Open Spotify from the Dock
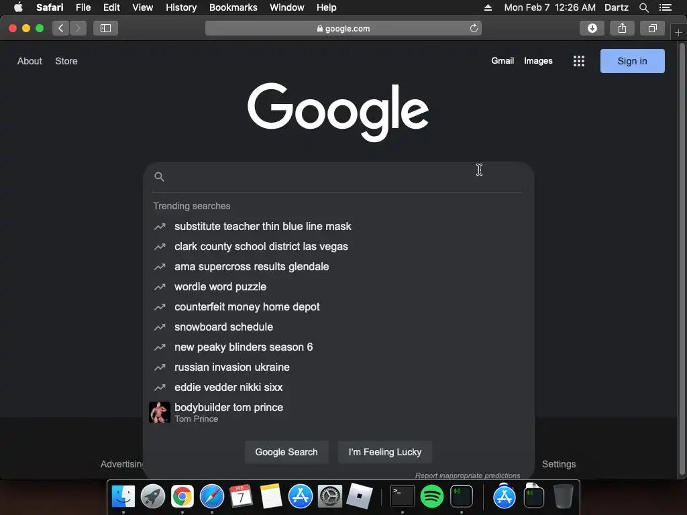Viewport: 687px width, 515px height. coord(432,496)
